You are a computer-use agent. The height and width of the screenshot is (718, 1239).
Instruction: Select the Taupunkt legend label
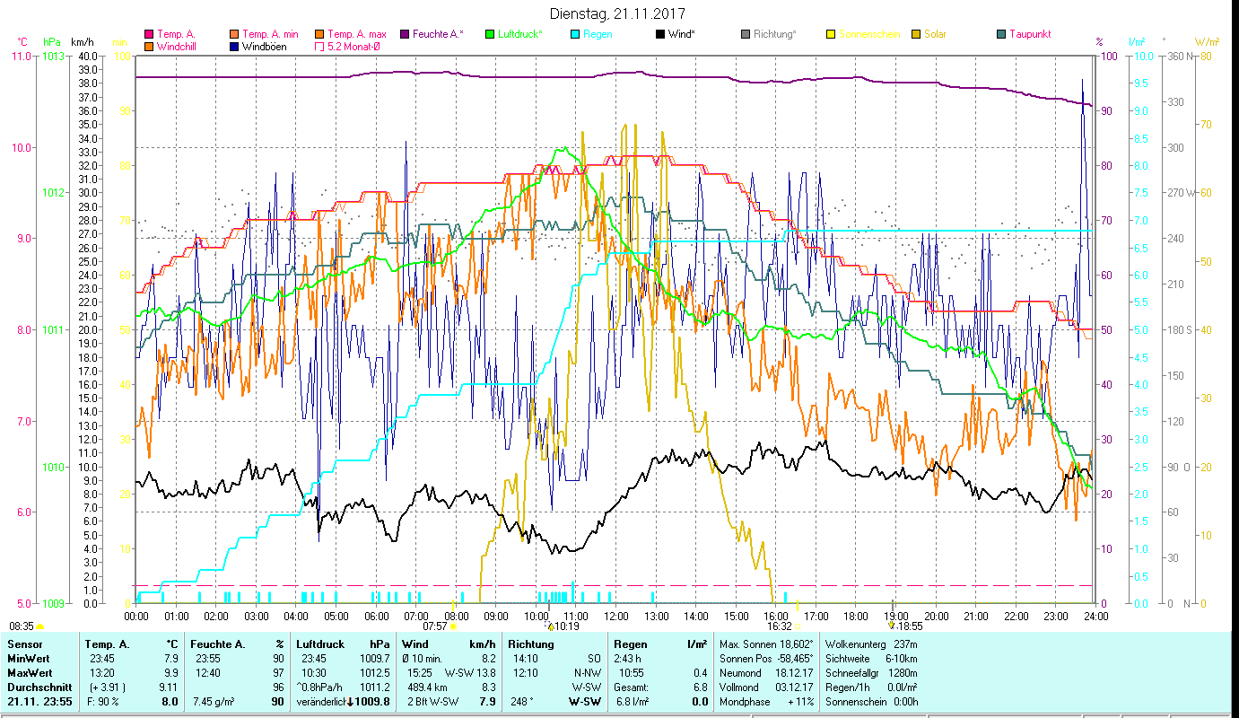(1030, 34)
